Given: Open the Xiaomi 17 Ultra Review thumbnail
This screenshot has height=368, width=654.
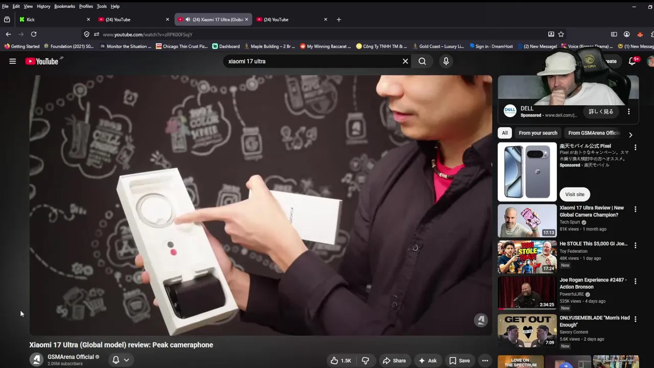Looking at the screenshot, I should tap(527, 221).
